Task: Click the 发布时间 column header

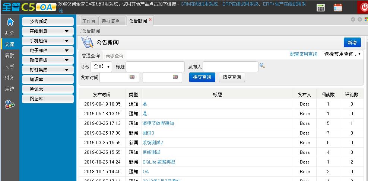Action: pyautogui.click(x=102, y=95)
